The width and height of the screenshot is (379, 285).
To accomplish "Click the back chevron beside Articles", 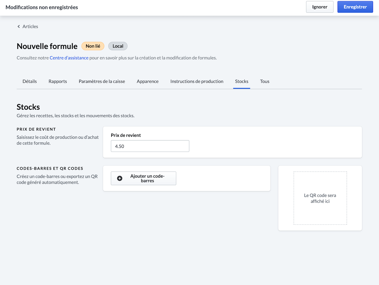I will pyautogui.click(x=19, y=26).
